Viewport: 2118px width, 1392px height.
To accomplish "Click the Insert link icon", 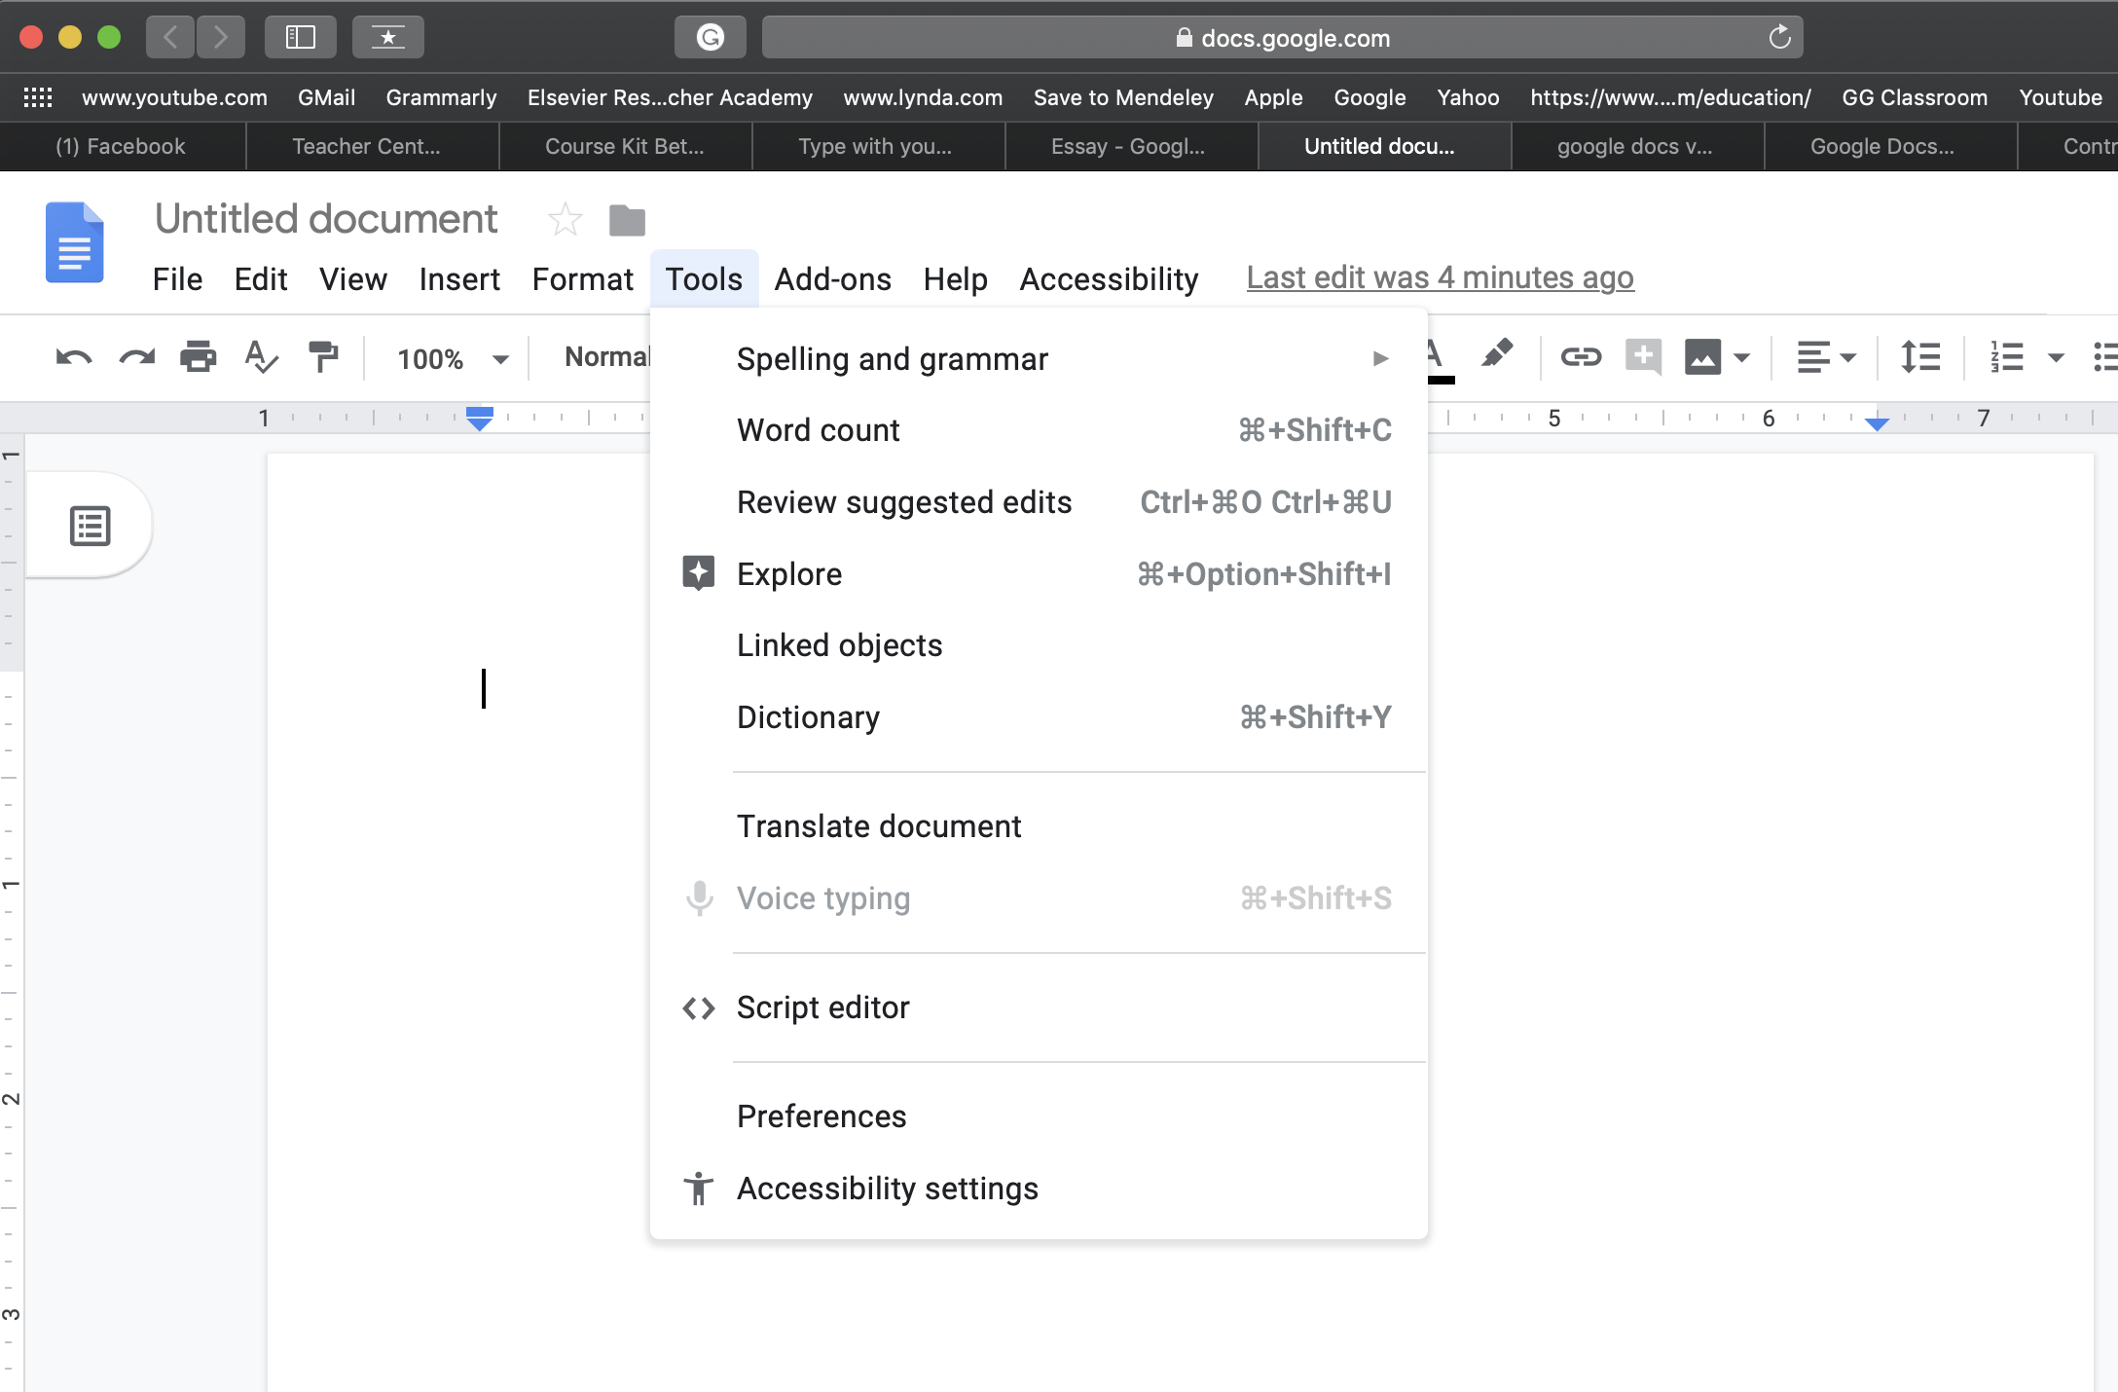I will (1579, 357).
